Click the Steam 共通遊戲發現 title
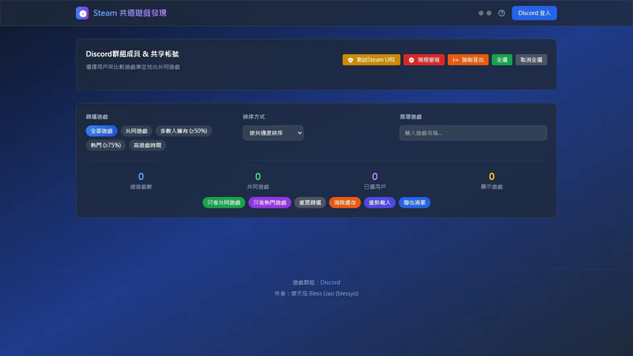This screenshot has width=633, height=356. pyautogui.click(x=130, y=13)
